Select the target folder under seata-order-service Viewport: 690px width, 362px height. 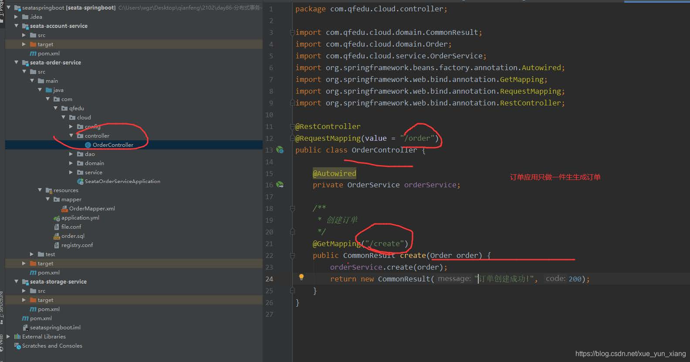[134, 264]
